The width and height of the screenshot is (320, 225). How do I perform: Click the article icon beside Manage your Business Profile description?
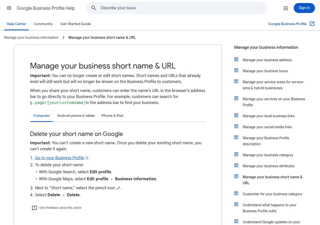coord(236,137)
